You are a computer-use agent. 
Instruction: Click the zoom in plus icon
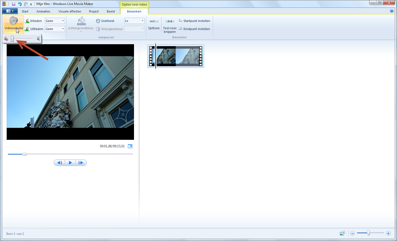coord(388,233)
